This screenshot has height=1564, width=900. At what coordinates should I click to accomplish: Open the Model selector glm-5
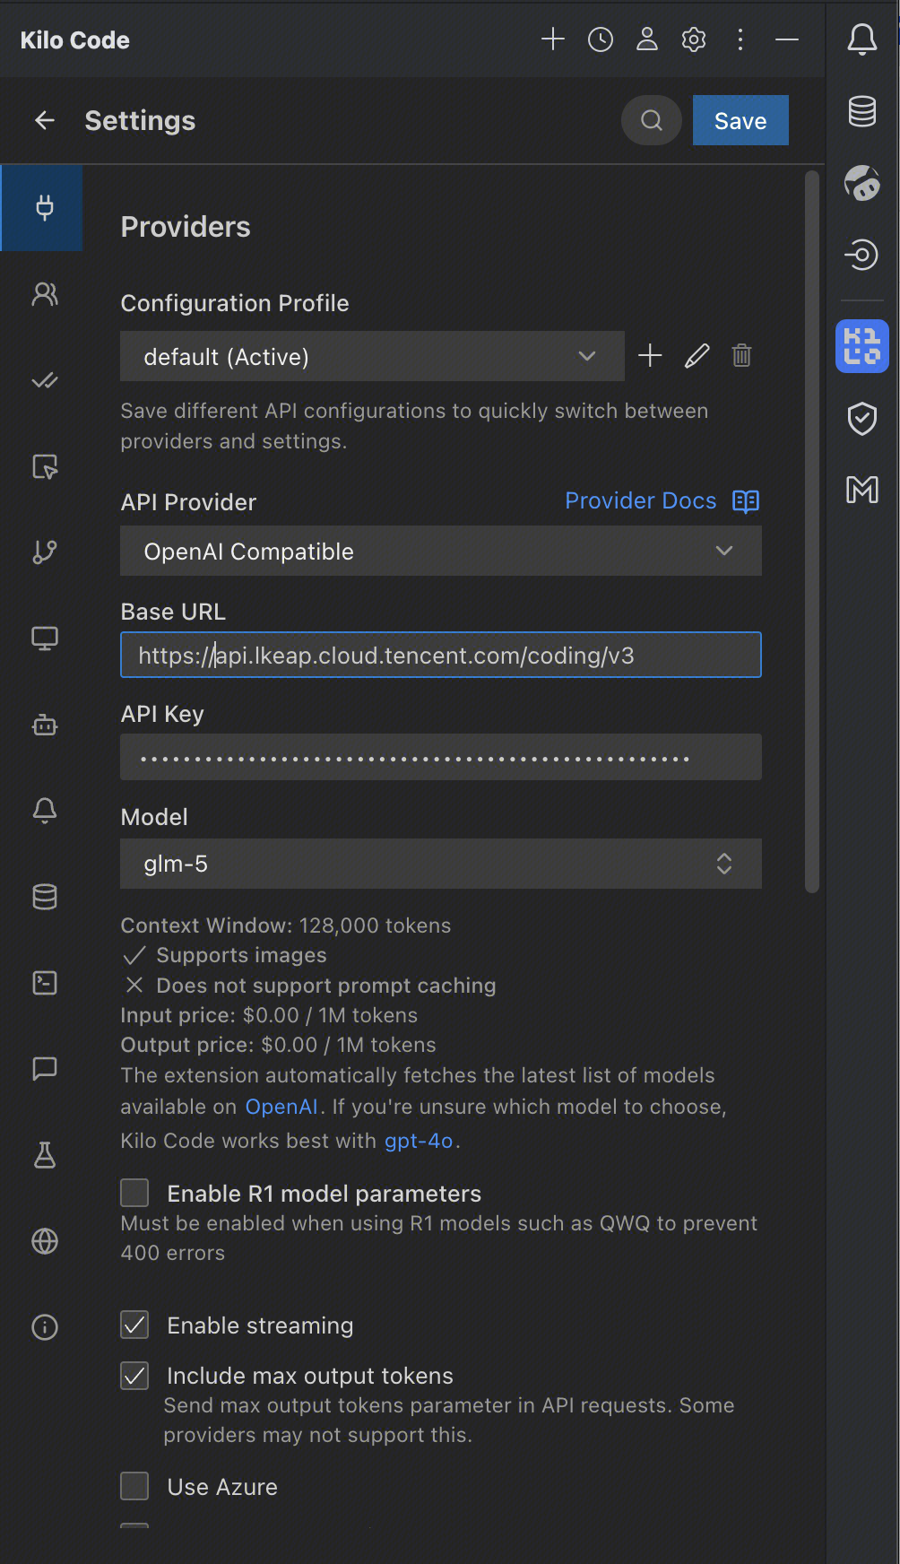pyautogui.click(x=440, y=864)
